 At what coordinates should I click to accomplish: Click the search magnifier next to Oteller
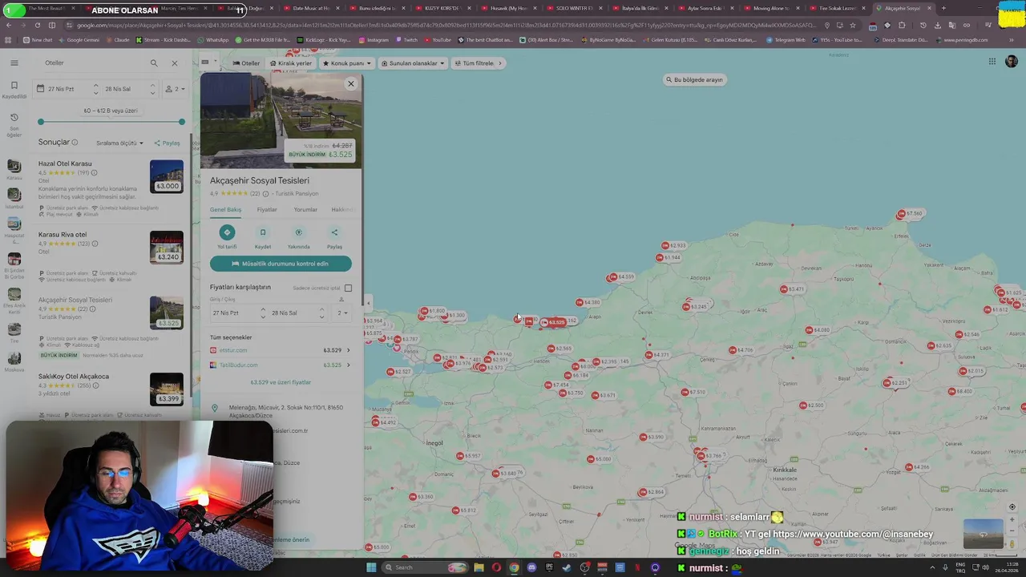154,63
